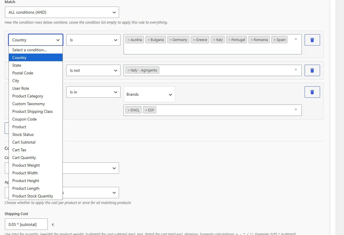Delete the Brands condition row via trash icon
344x235 pixels.
point(312,92)
